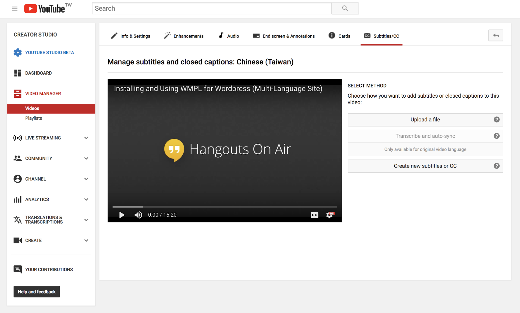Open help for Transcribe and auto-sync
The image size is (520, 313).
(x=496, y=136)
